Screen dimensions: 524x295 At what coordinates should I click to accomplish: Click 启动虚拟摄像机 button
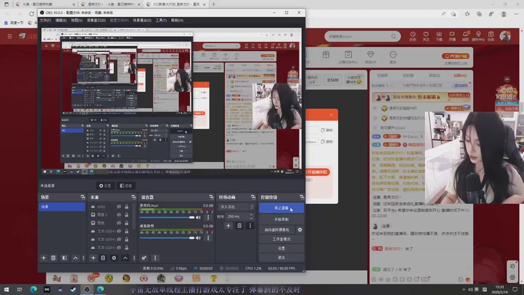pos(277,230)
